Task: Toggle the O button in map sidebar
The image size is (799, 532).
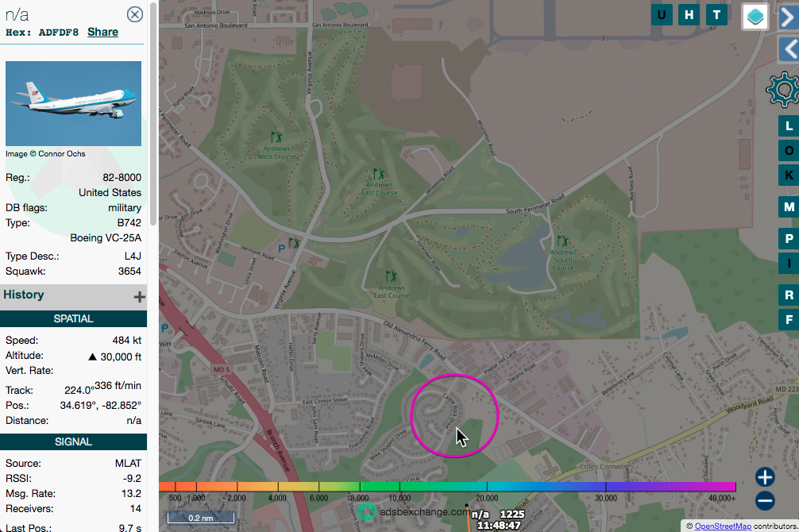Action: (x=789, y=151)
